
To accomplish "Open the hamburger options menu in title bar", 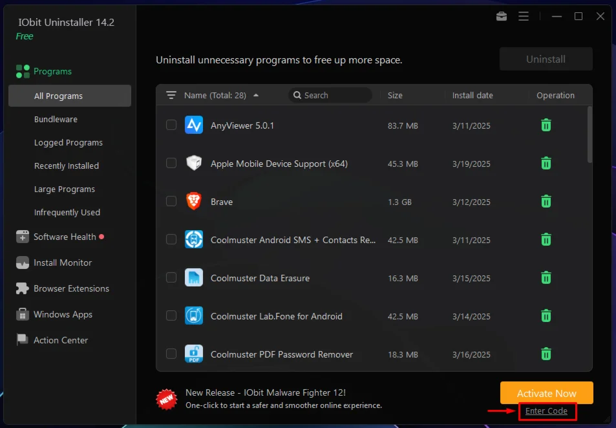I will [x=524, y=16].
